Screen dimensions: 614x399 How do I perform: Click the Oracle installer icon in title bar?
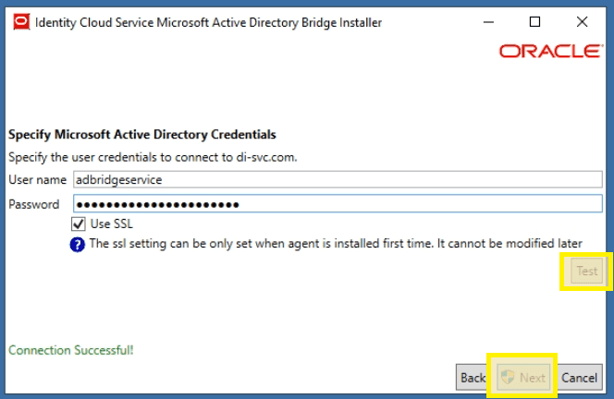click(x=21, y=22)
